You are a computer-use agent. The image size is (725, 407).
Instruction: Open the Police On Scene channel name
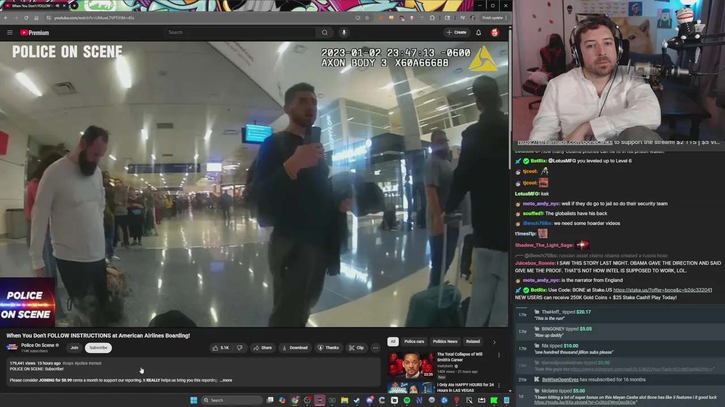click(x=37, y=345)
